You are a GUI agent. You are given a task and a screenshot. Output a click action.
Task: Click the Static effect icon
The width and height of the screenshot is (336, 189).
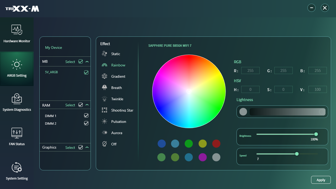pos(104,54)
